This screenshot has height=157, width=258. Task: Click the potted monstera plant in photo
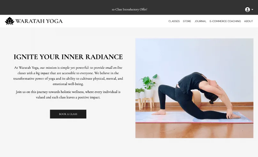[149, 86]
